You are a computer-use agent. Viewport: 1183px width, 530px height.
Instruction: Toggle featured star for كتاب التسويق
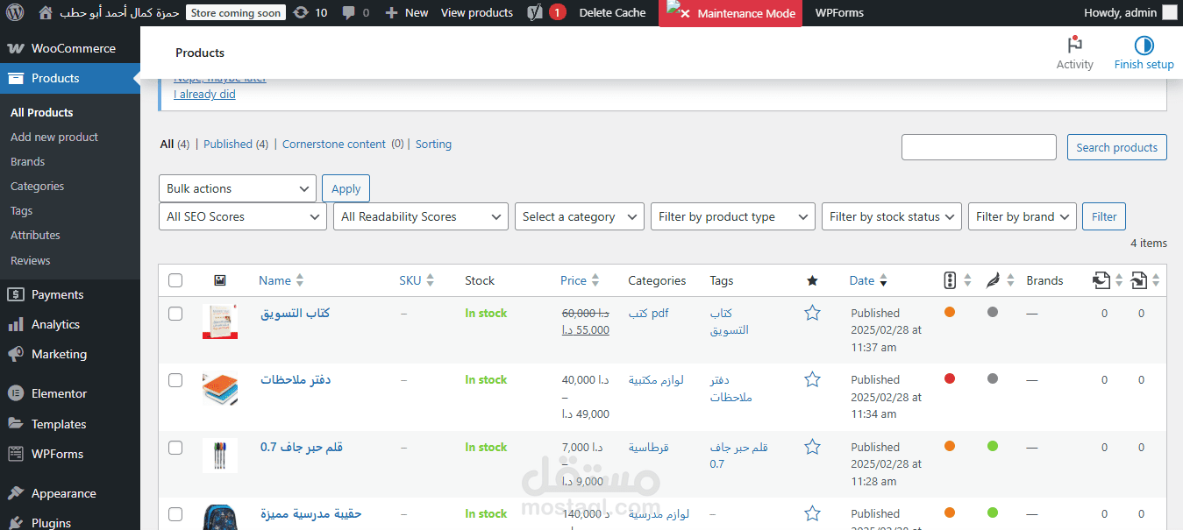(812, 313)
